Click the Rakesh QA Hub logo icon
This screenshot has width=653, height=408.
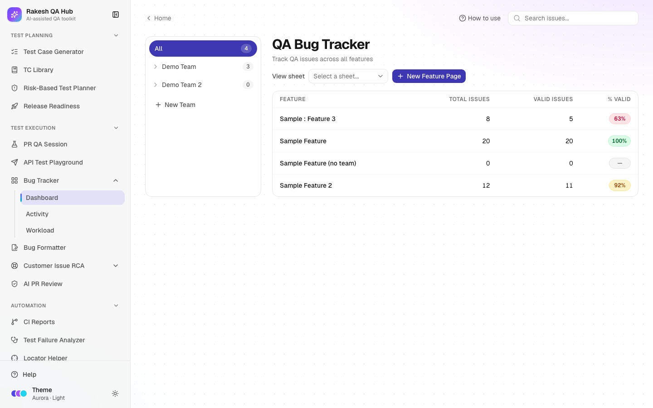15,15
